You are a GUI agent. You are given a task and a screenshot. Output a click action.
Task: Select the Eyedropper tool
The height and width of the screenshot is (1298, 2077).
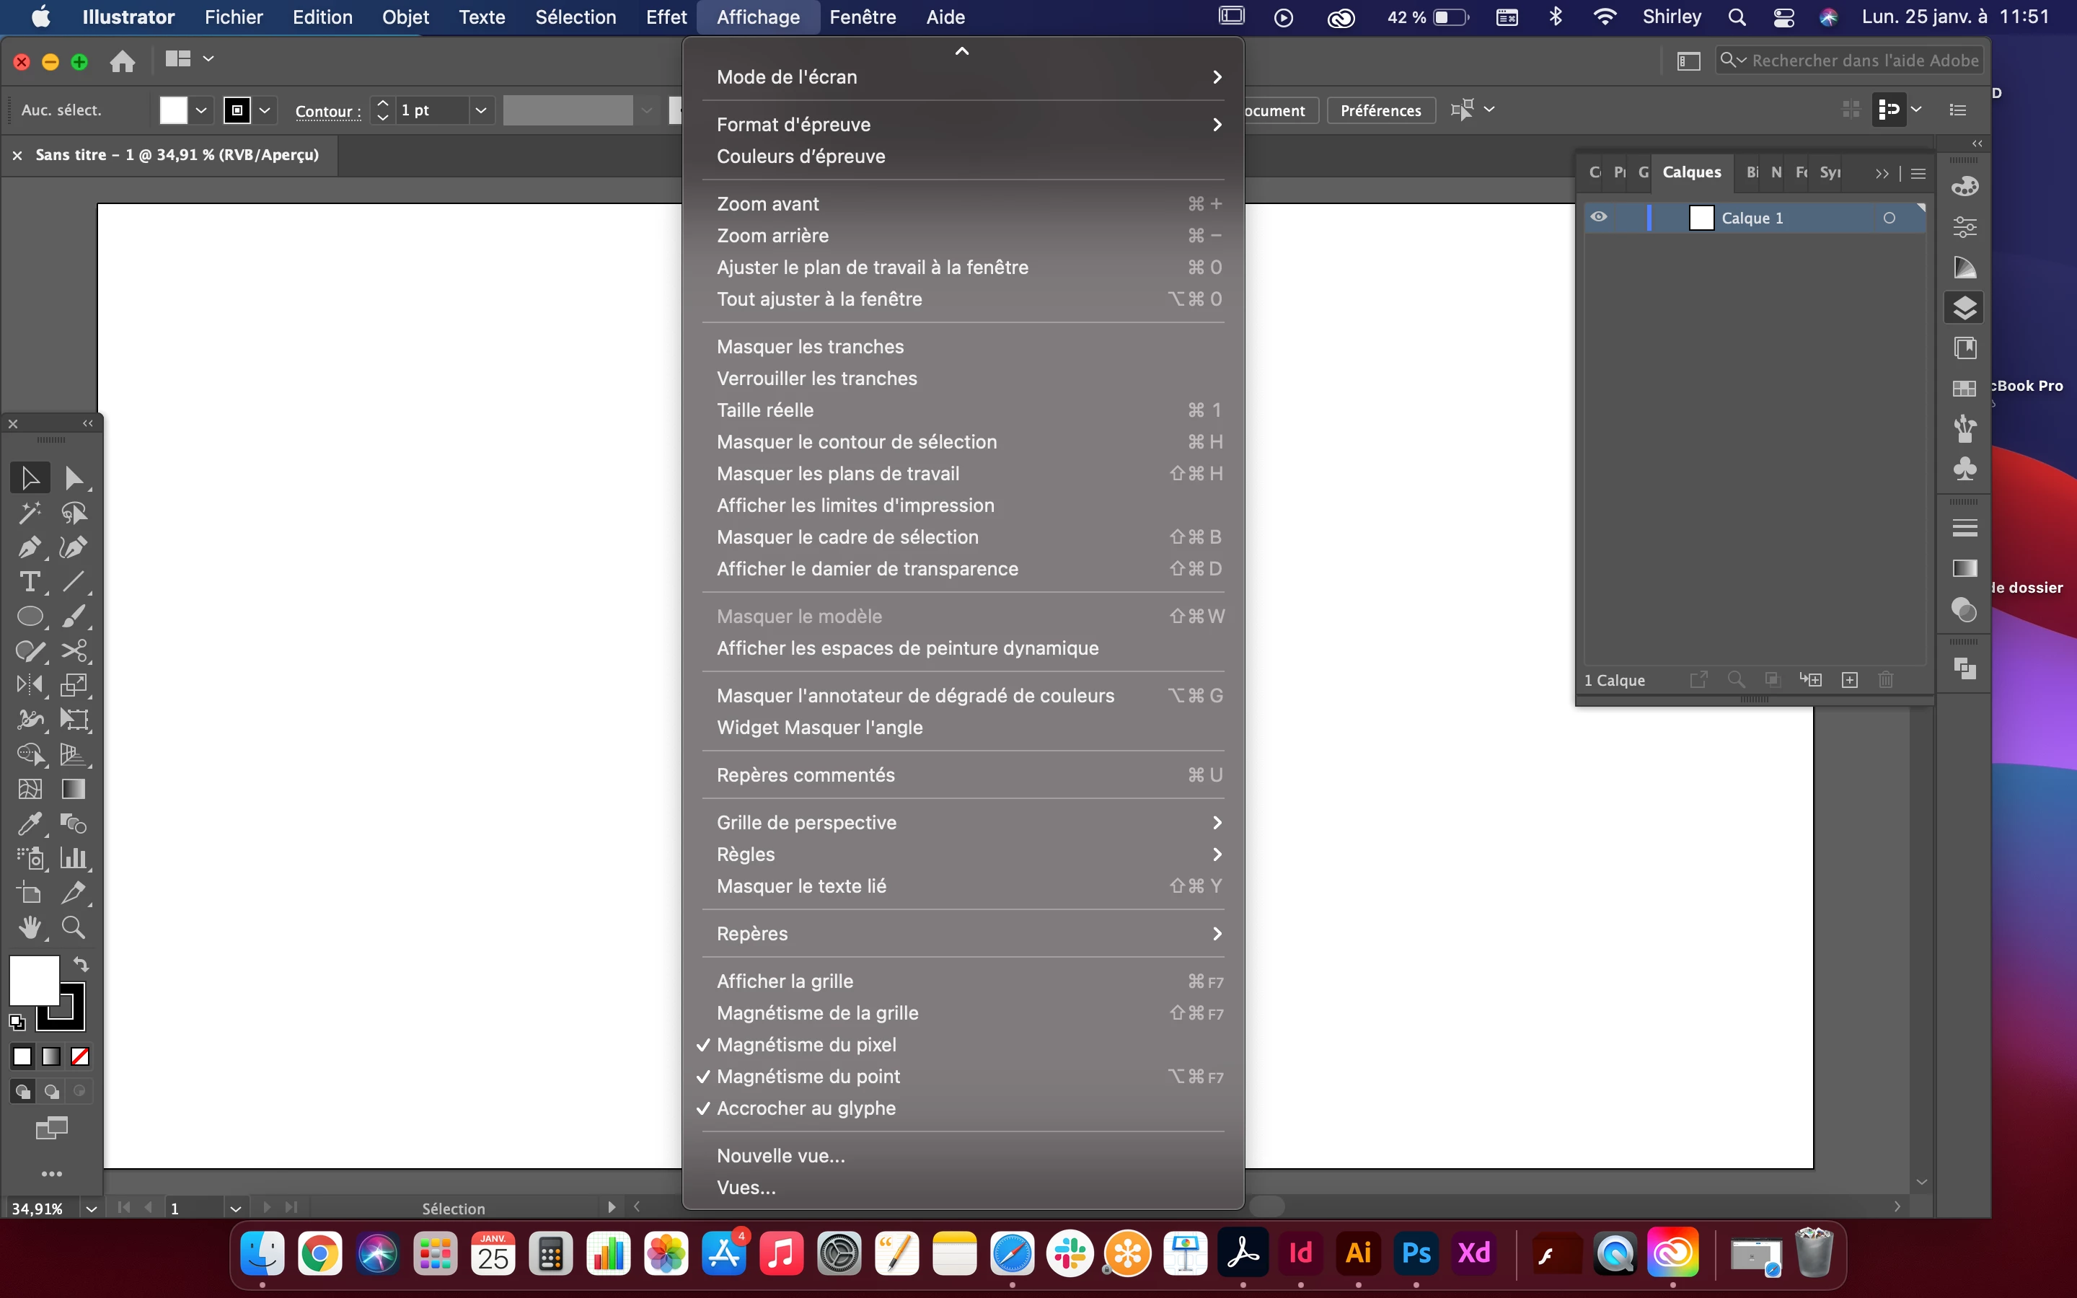coord(29,824)
